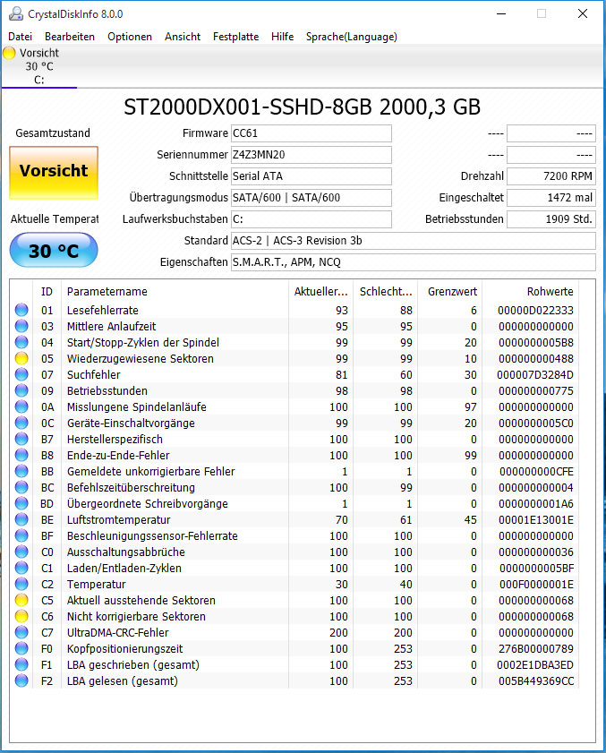Image resolution: width=606 pixels, height=753 pixels.
Task: Click status icon of Übergeordnete Schreibvorgänge row
Action: tap(21, 504)
